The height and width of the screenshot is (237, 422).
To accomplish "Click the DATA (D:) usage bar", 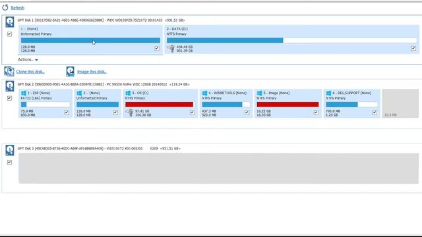I will click(x=291, y=40).
